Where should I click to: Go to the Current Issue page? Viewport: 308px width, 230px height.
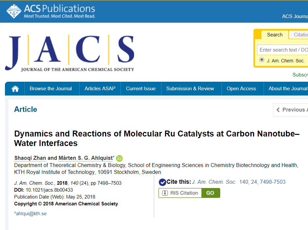click(141, 89)
